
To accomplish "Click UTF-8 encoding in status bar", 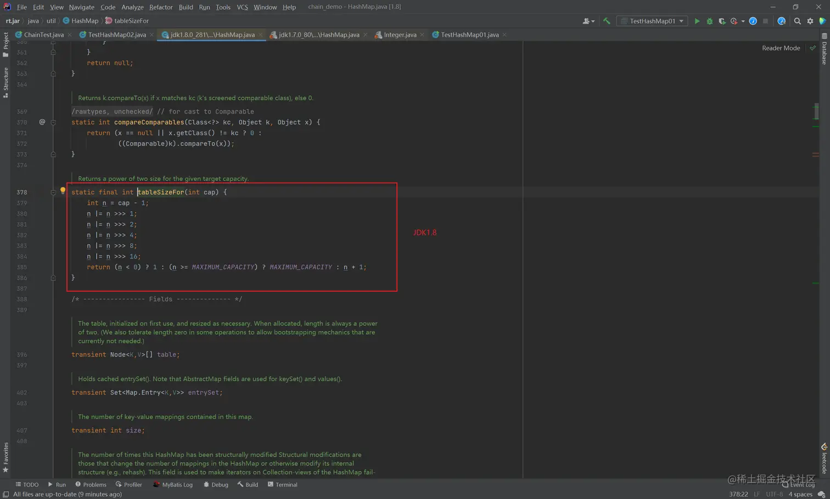I will pos(775,495).
